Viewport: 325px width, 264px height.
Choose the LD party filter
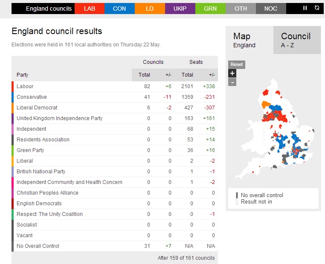pyautogui.click(x=150, y=9)
